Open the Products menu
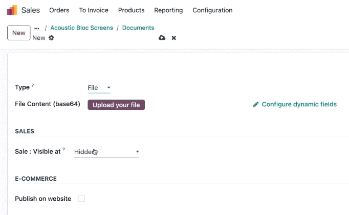 [132, 10]
